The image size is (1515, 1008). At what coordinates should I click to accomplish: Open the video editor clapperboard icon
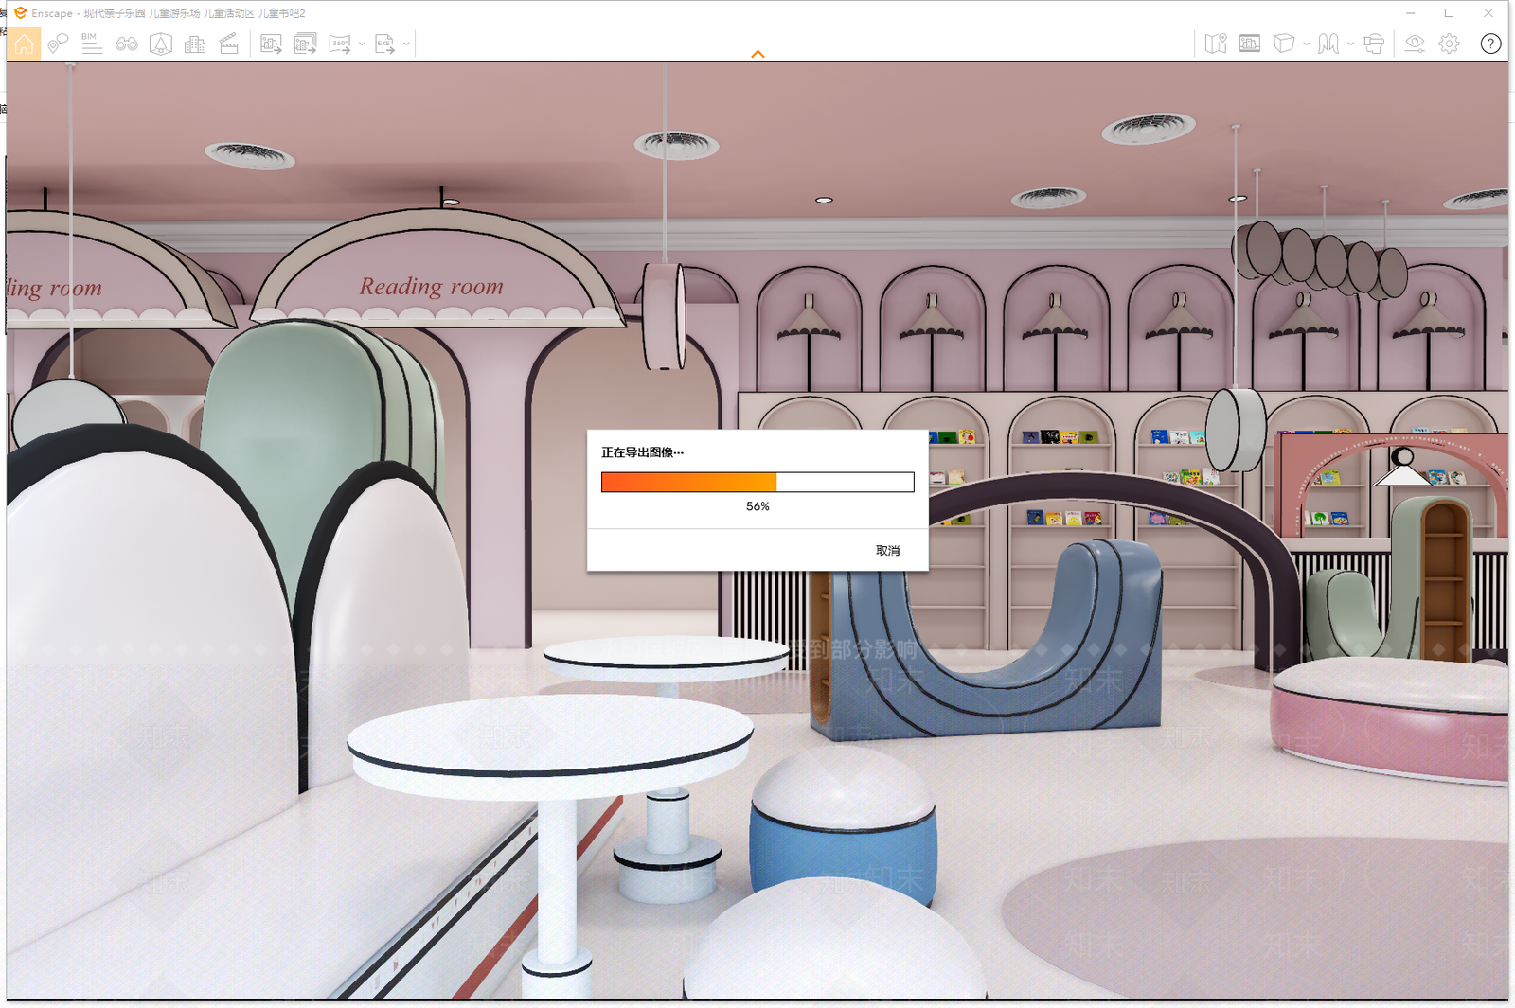click(x=229, y=44)
